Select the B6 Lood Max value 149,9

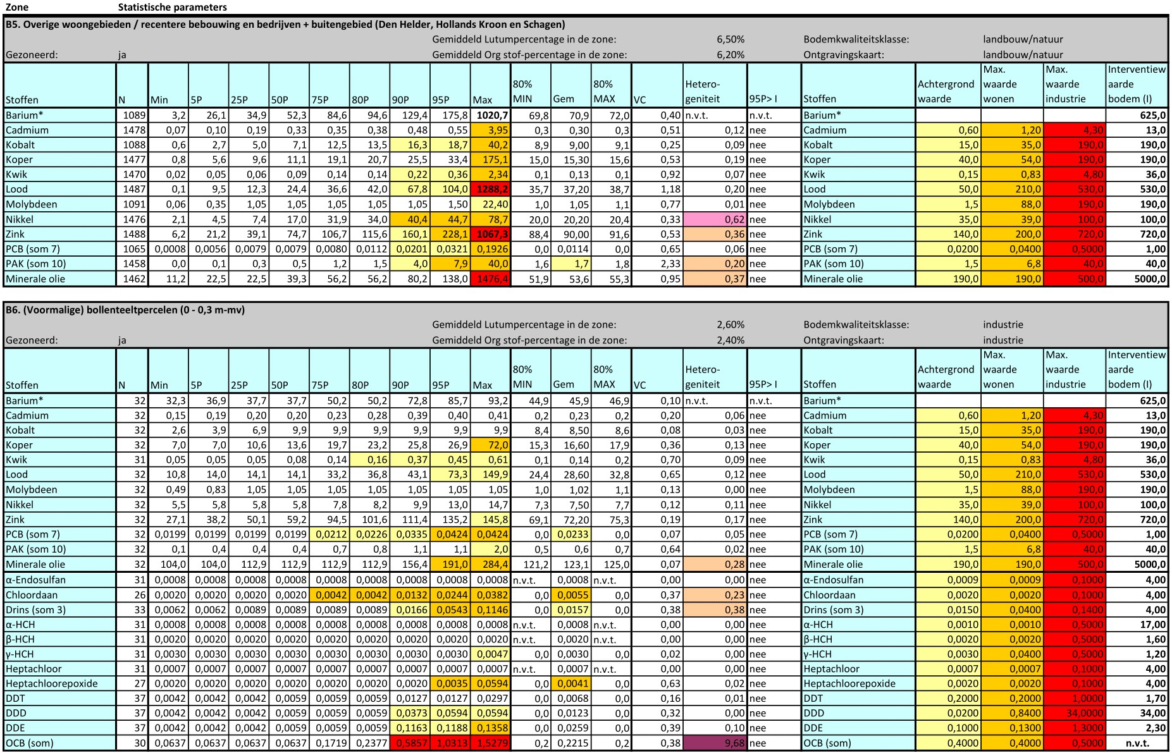point(491,474)
